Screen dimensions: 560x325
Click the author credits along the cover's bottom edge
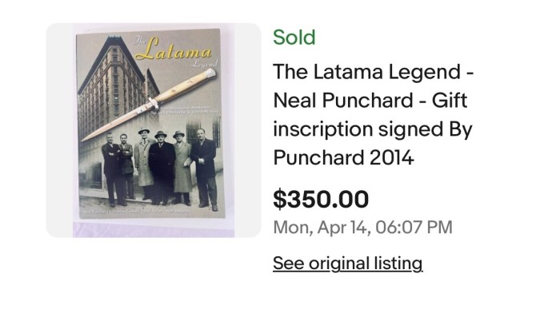coord(138,211)
